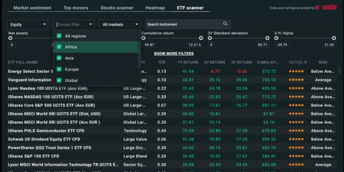The image size is (344, 172).
Task: Click five-star rating of Energy Select Sector
Action: point(296,71)
